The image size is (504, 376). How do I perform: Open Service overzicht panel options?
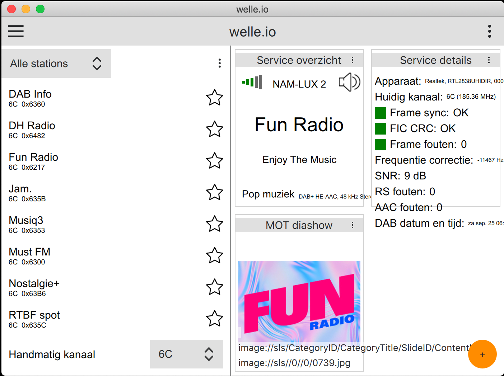point(353,60)
